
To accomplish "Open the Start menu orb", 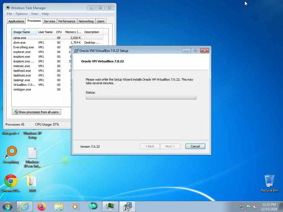I will tap(7, 206).
